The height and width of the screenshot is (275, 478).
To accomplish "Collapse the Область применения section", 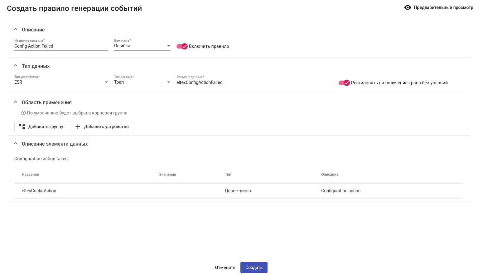I will click(x=16, y=102).
